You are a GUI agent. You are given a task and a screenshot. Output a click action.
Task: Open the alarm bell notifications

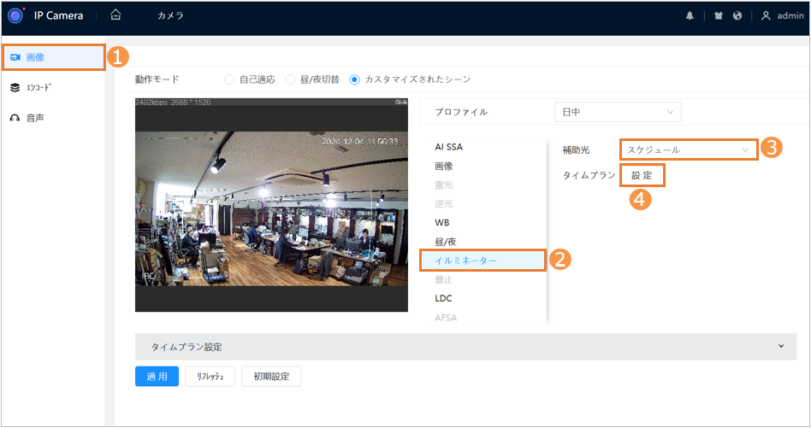click(x=690, y=16)
